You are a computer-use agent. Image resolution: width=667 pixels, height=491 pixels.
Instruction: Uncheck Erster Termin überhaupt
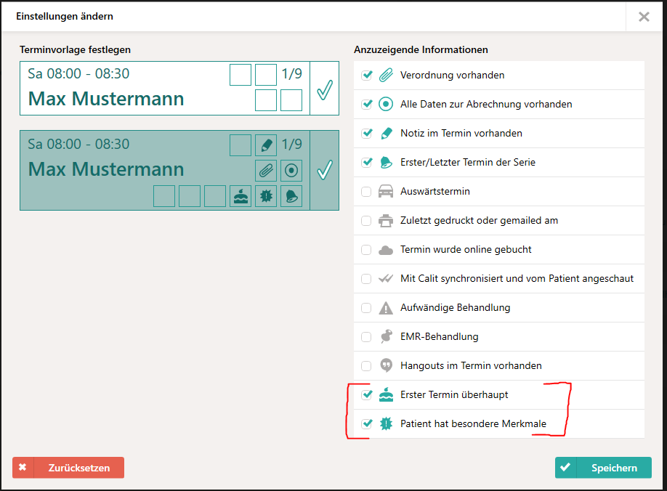tap(366, 394)
